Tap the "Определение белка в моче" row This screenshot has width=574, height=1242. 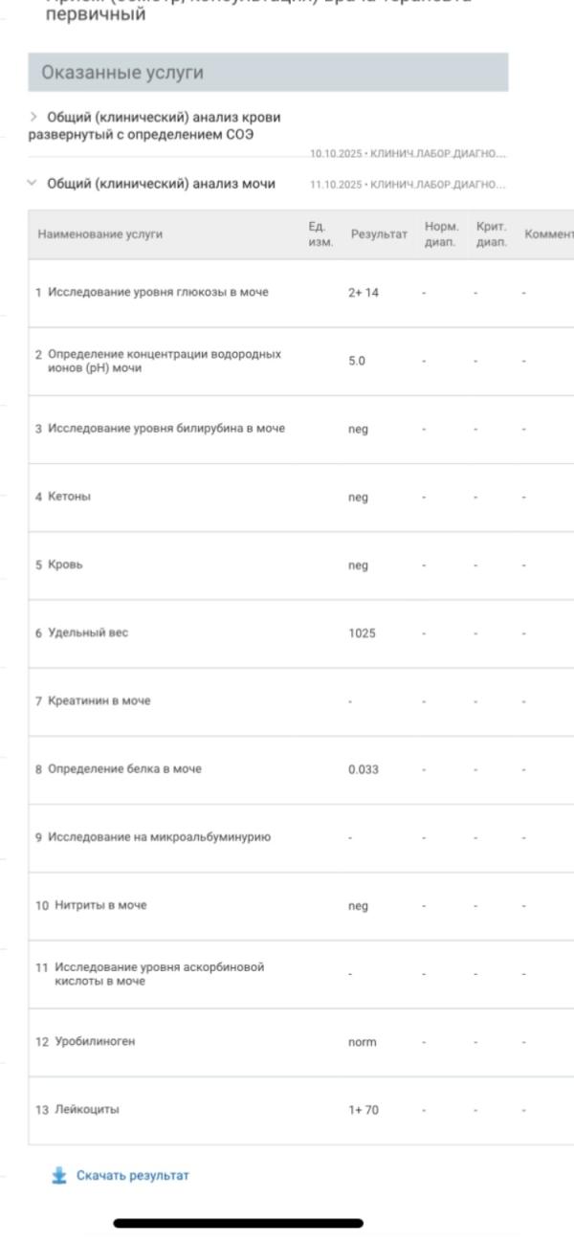point(124,769)
